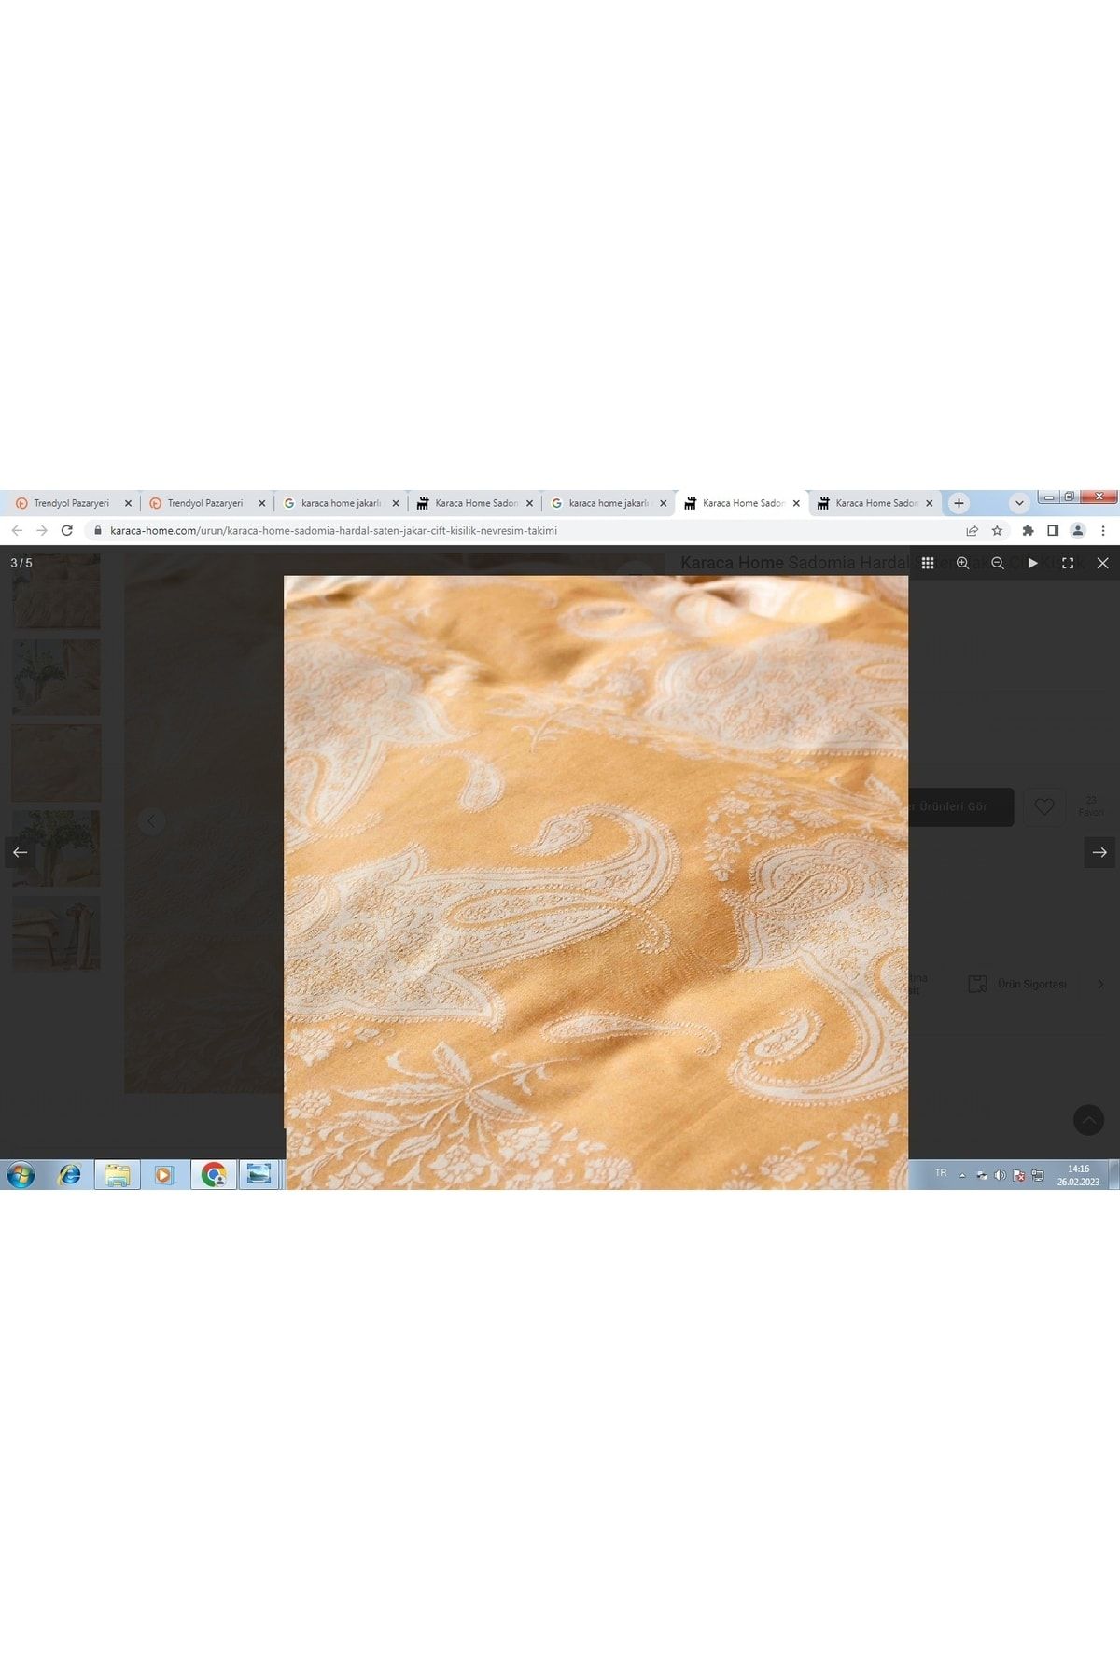Bookmark this page with the star

997,530
